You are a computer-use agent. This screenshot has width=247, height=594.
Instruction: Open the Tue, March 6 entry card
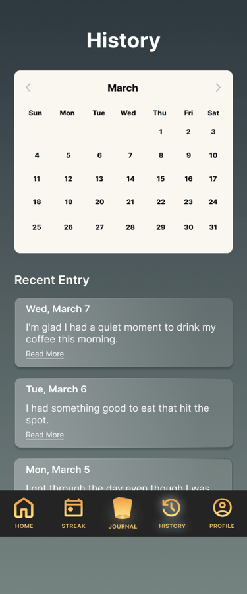point(124,413)
